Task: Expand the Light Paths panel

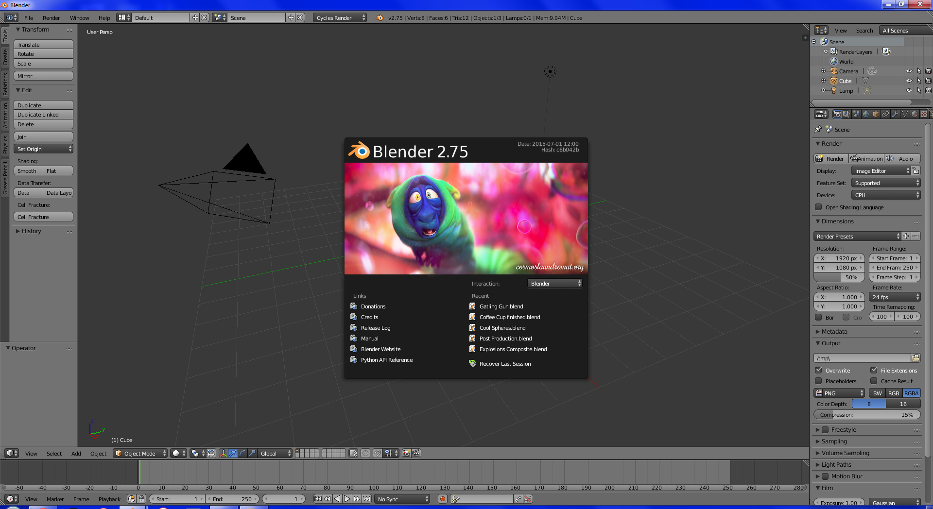Action: [837, 464]
